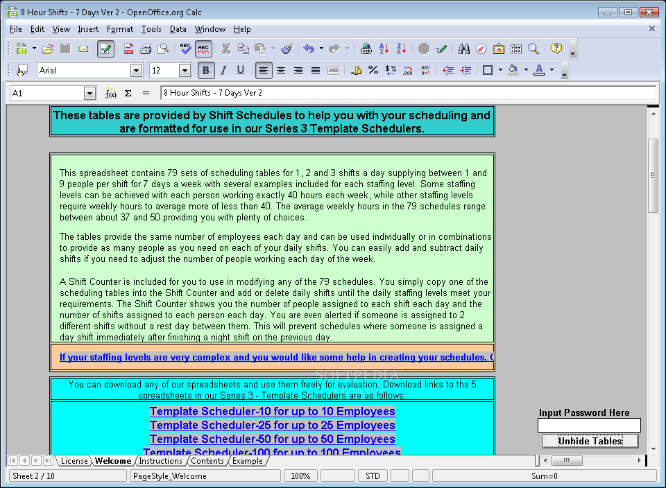Open Data Sources
Viewport: 666px width, 488px height.
tap(516, 49)
